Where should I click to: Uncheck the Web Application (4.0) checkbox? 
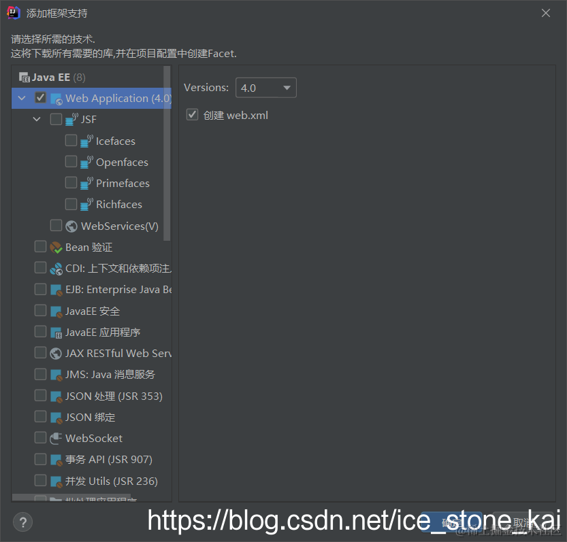[x=39, y=97]
